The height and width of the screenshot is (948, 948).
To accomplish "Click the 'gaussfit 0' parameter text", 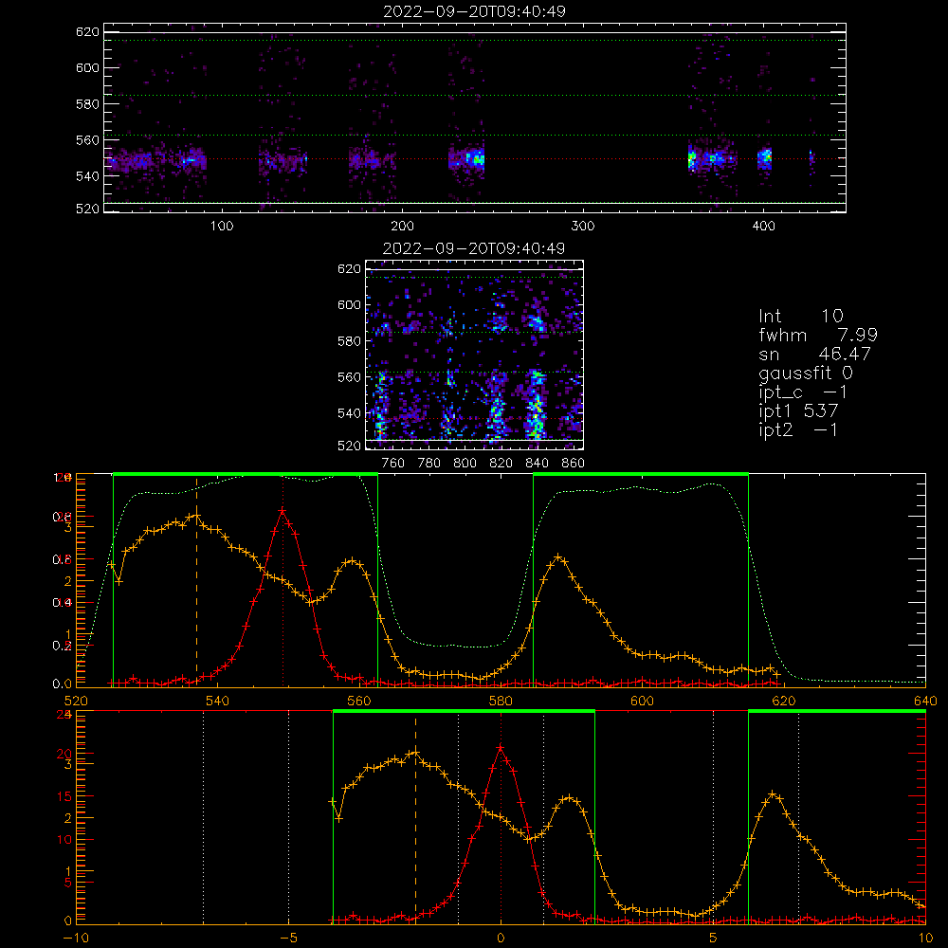I will [806, 373].
